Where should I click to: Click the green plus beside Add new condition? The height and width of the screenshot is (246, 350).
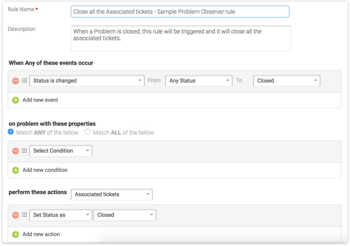point(15,170)
